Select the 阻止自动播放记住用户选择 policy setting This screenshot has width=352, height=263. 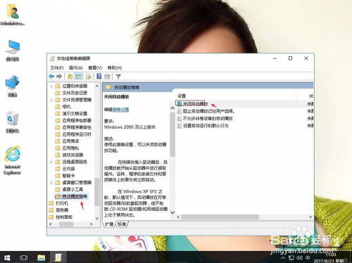(206, 111)
